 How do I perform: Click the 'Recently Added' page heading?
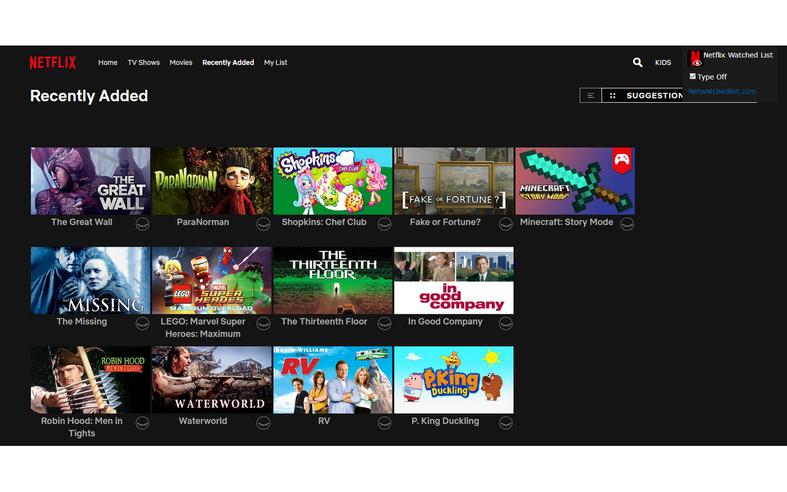[x=89, y=96]
